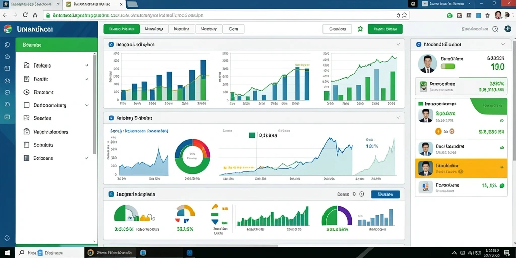Collapse the right-side profile panel with its chevron
516x258 pixels.
[503, 44]
